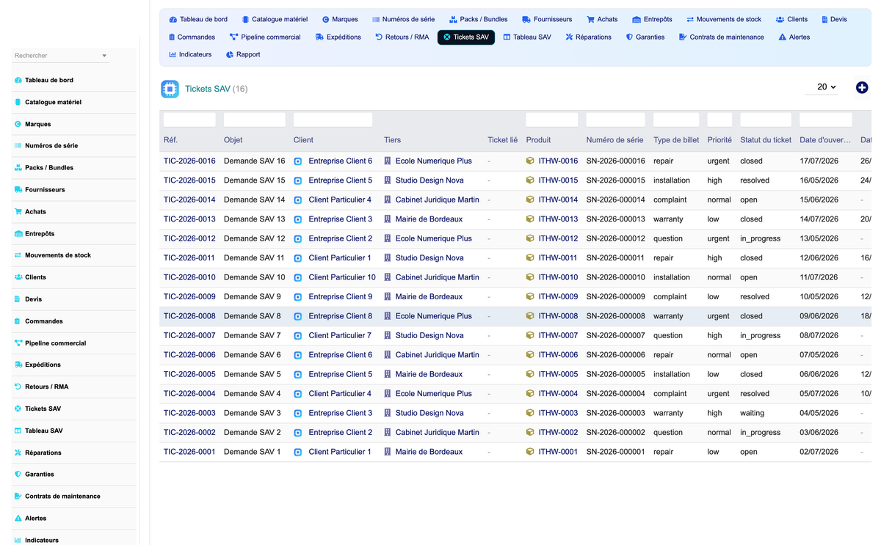Image resolution: width=881 pixels, height=545 pixels.
Task: Click the Marques icon in the sidebar
Action: [x=18, y=124]
